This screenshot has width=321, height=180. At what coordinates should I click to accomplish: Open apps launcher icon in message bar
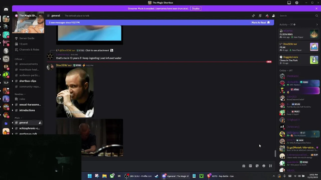click(271, 166)
